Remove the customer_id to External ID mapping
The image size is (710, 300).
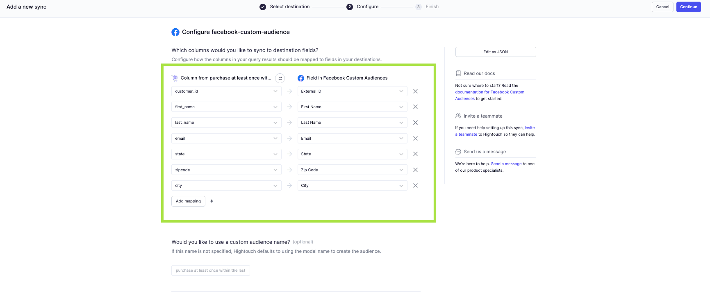415,91
